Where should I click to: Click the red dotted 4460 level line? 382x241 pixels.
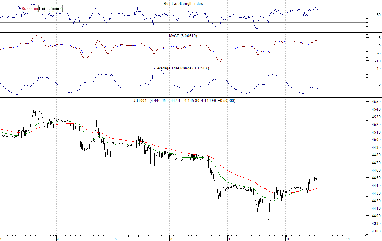pyautogui.click(x=183, y=170)
